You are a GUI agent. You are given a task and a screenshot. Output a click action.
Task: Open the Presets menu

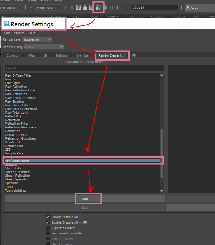coord(19,33)
